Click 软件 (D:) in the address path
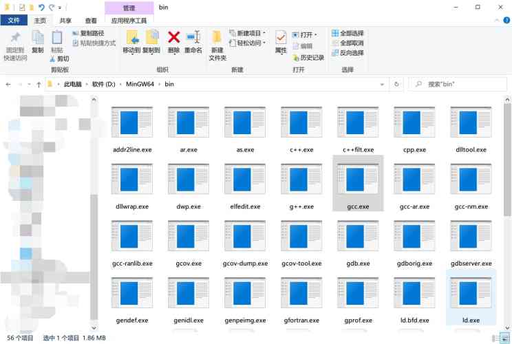The image size is (512, 344). (103, 84)
